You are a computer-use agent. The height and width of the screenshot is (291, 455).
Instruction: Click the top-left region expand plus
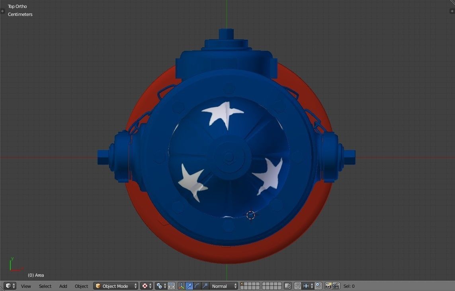click(x=3, y=11)
